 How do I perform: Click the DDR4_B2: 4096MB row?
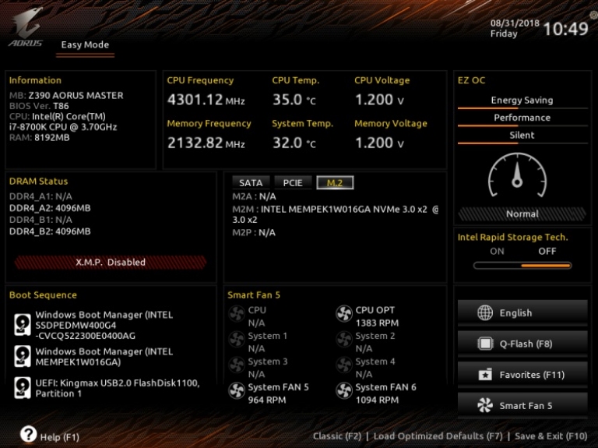tap(50, 231)
